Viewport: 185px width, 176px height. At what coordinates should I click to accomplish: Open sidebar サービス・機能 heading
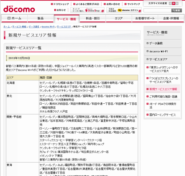[x=157, y=32]
